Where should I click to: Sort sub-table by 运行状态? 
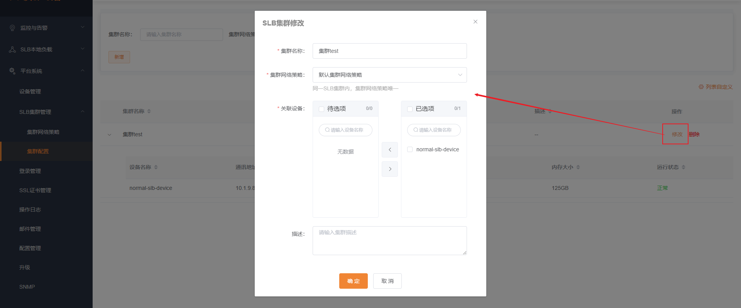(683, 167)
